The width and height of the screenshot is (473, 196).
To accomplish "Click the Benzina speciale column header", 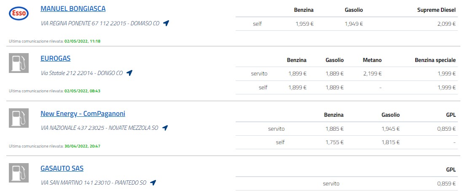I will (435, 60).
